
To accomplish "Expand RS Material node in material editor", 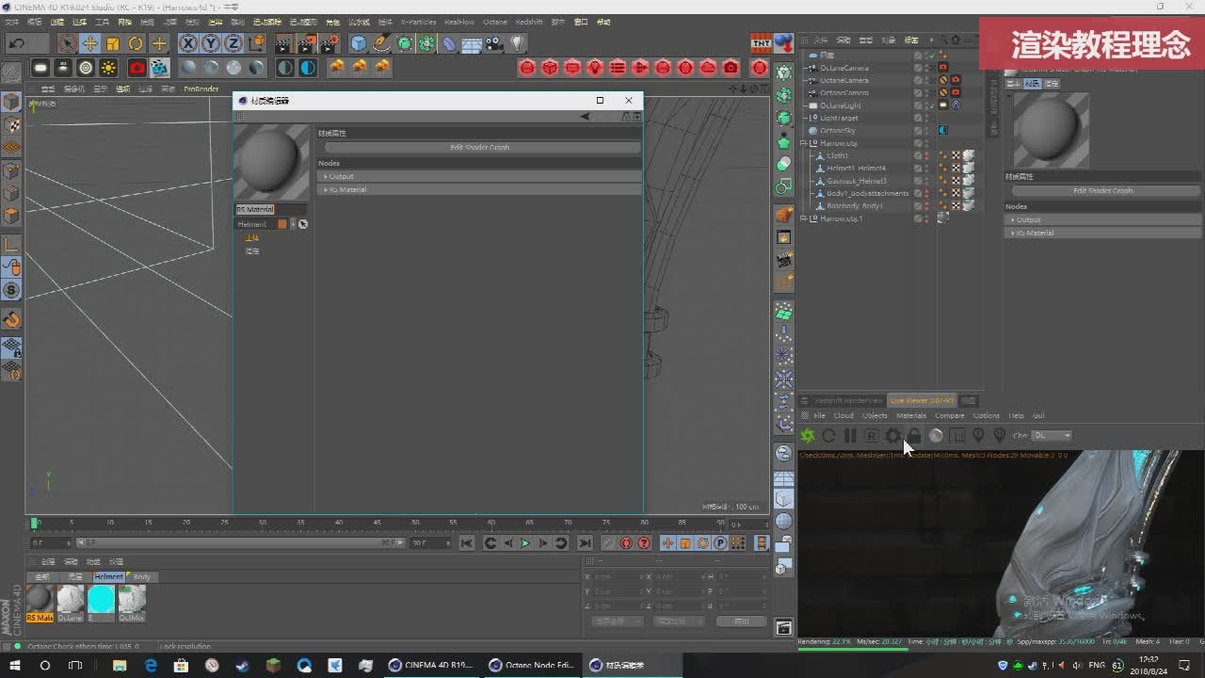I will (481, 189).
